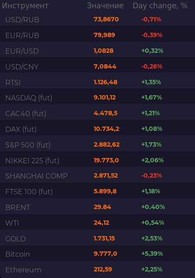The height and width of the screenshot is (278, 195).
Task: Sort by the Day change, % column header
Action: click(160, 6)
